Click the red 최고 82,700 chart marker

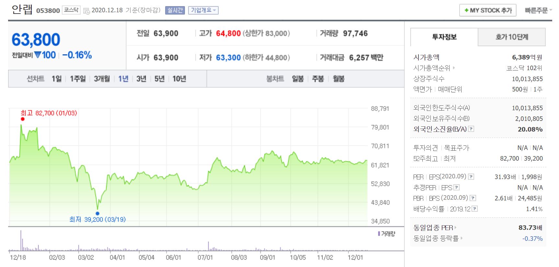tap(22, 119)
